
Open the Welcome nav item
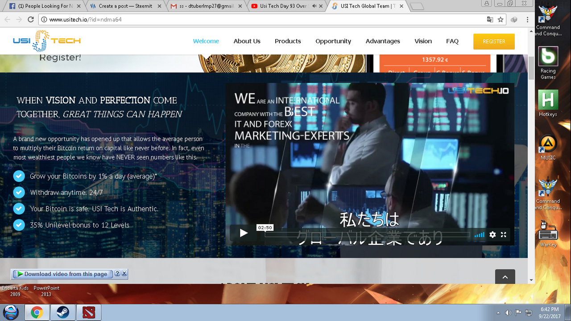point(206,41)
